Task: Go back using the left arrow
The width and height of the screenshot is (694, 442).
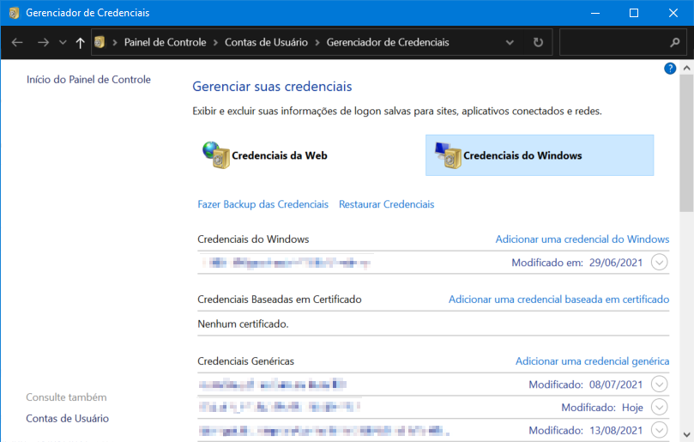Action: coord(17,43)
